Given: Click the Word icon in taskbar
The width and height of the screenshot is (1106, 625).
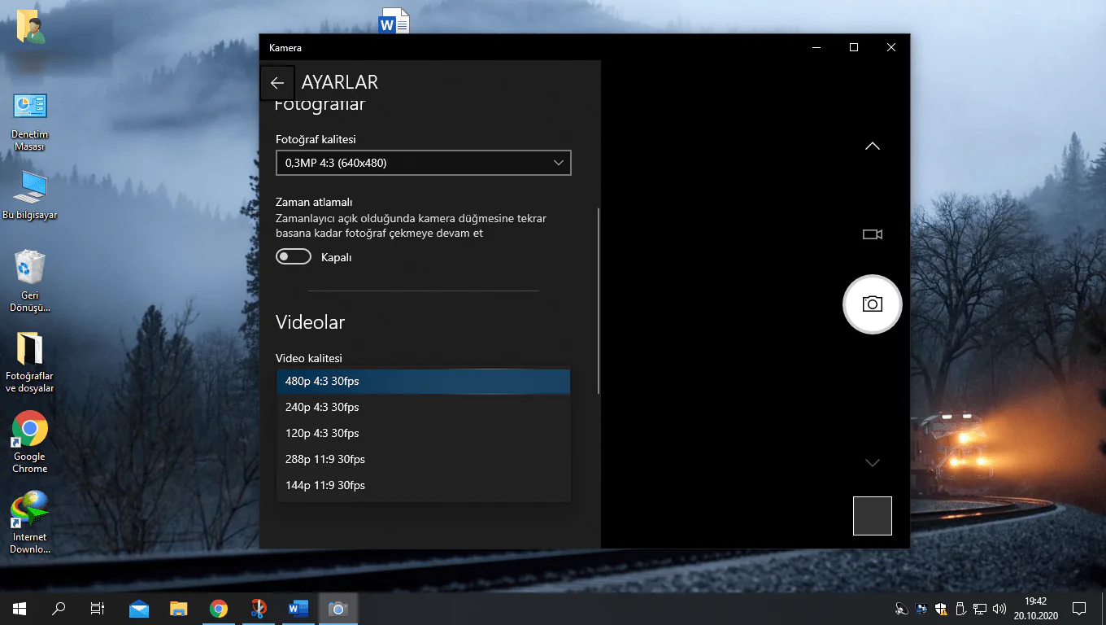Looking at the screenshot, I should point(298,609).
